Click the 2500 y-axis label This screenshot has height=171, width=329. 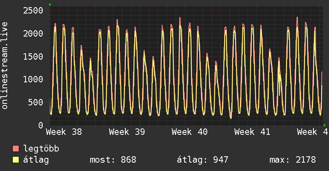(x=33, y=10)
